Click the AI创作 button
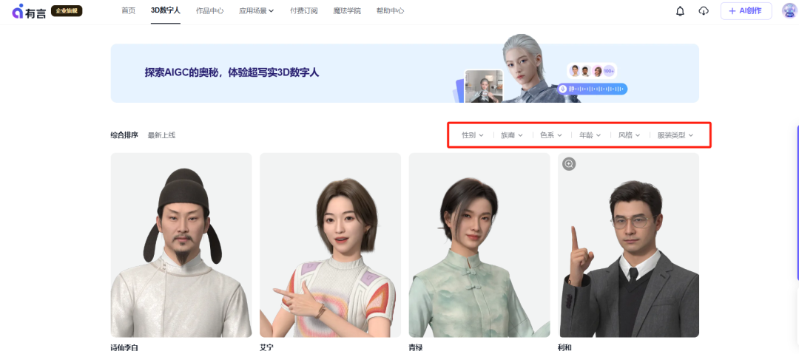 [x=746, y=11]
